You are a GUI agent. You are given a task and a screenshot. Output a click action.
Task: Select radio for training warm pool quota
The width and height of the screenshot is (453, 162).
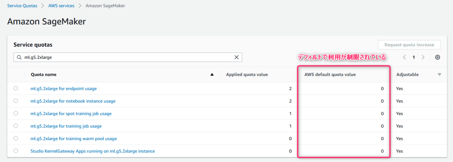[x=15, y=138]
